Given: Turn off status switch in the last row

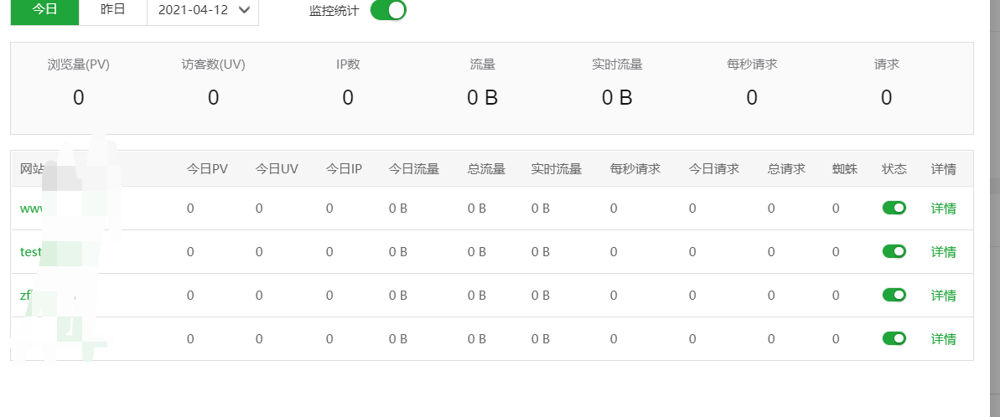Looking at the screenshot, I should point(894,338).
